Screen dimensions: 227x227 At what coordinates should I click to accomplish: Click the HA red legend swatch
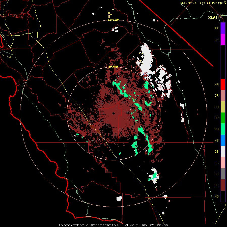223,84
